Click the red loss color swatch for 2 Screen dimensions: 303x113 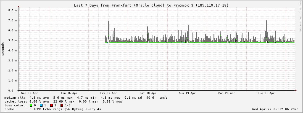pos(51,105)
